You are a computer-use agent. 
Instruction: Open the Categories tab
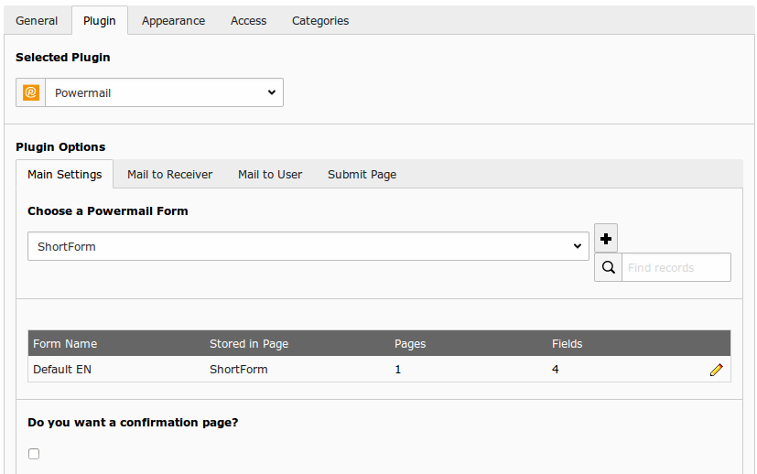point(320,21)
